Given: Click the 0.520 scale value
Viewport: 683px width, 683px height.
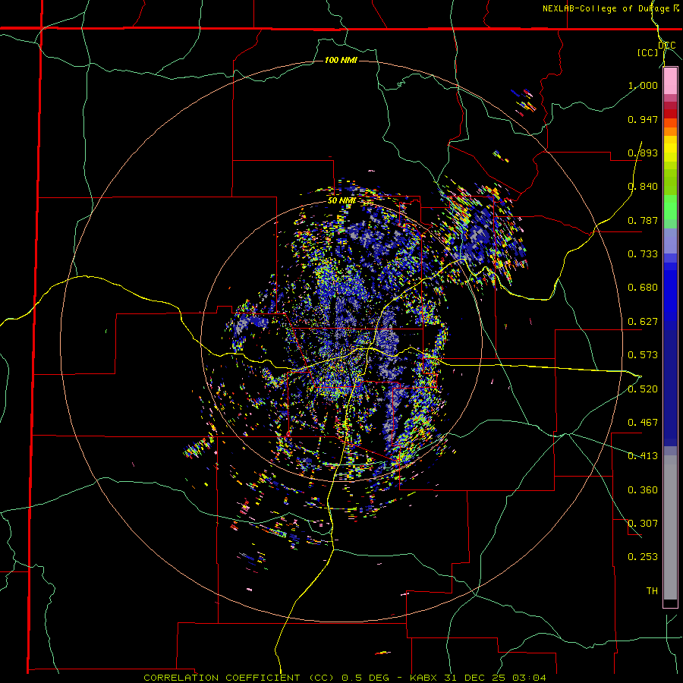Looking at the screenshot, I should pos(643,389).
